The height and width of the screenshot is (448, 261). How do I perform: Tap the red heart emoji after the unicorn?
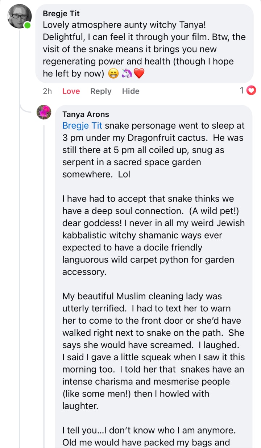pos(139,74)
